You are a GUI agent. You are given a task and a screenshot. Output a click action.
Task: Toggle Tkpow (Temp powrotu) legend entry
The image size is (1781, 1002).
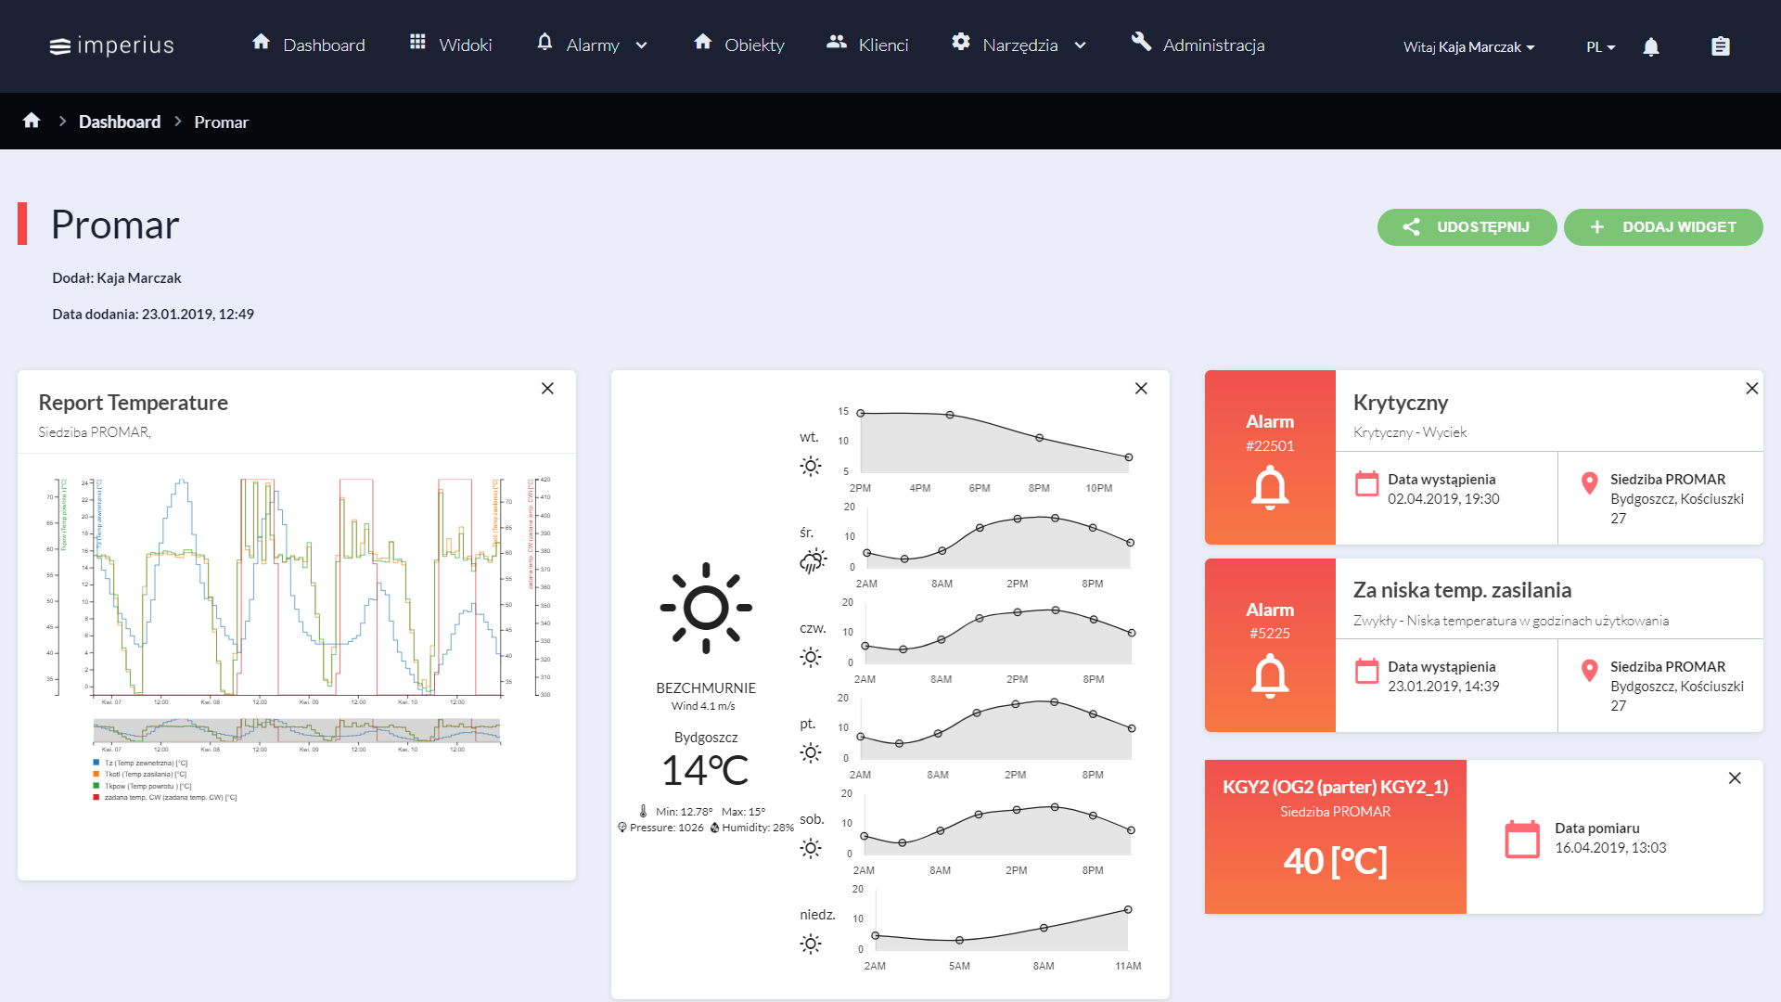click(143, 786)
